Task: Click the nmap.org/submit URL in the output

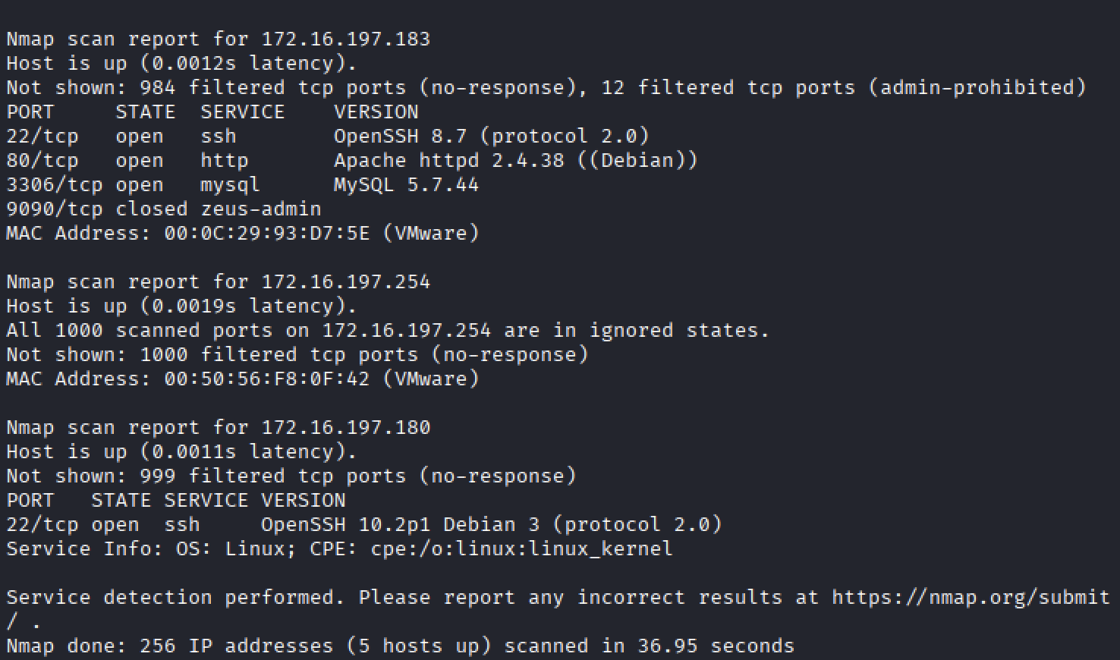Action: 971,598
